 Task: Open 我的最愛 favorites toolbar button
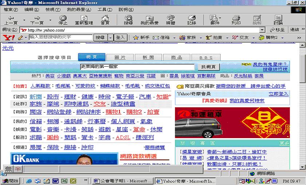(x=149, y=20)
